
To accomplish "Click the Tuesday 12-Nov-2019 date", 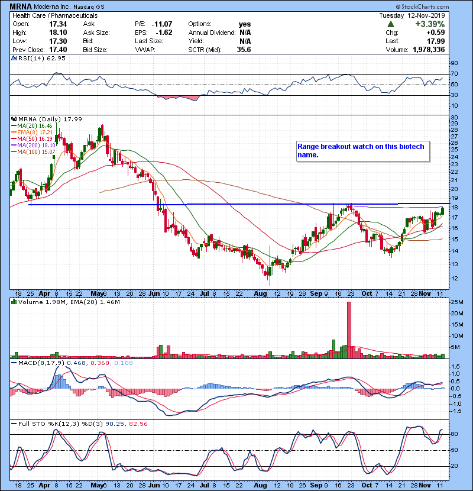I will [412, 15].
